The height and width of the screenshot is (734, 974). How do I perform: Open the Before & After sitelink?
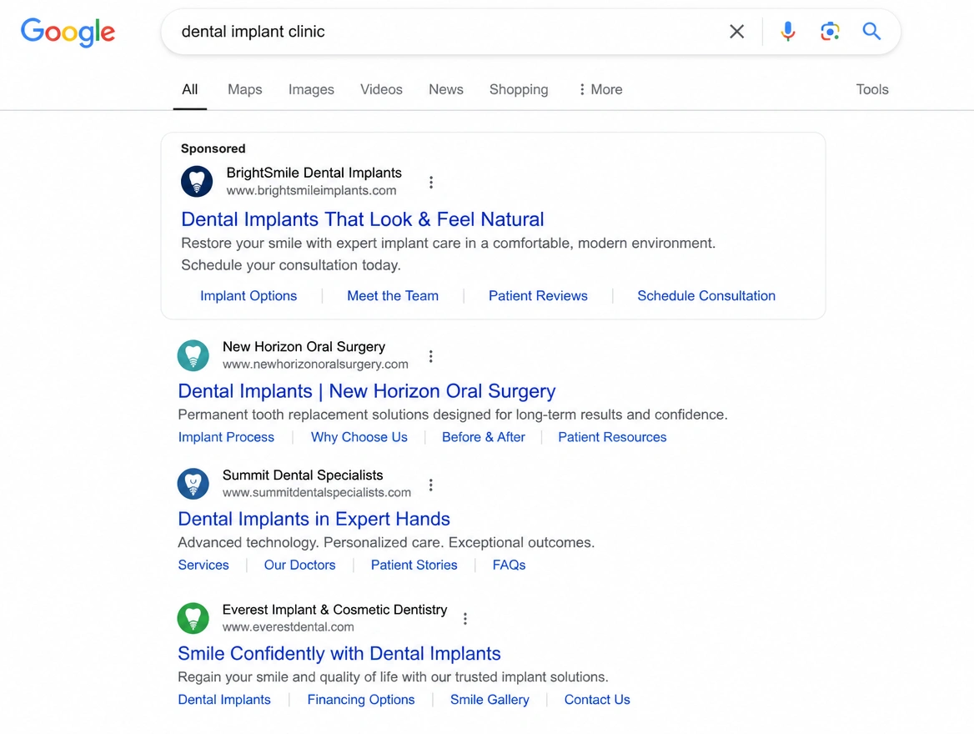point(484,437)
